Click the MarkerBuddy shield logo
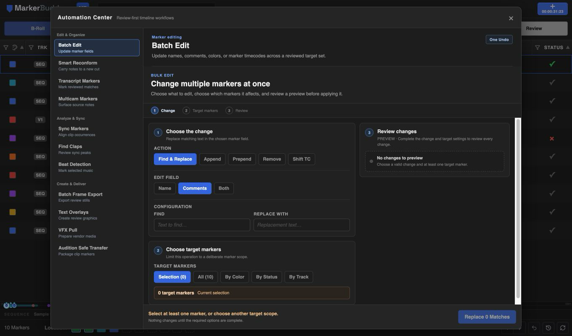The height and width of the screenshot is (336, 572). coord(10,8)
